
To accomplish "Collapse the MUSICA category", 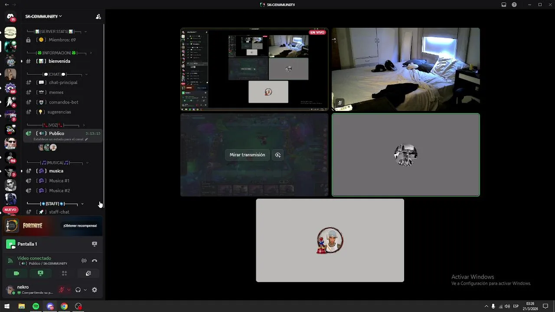I will pos(57,163).
